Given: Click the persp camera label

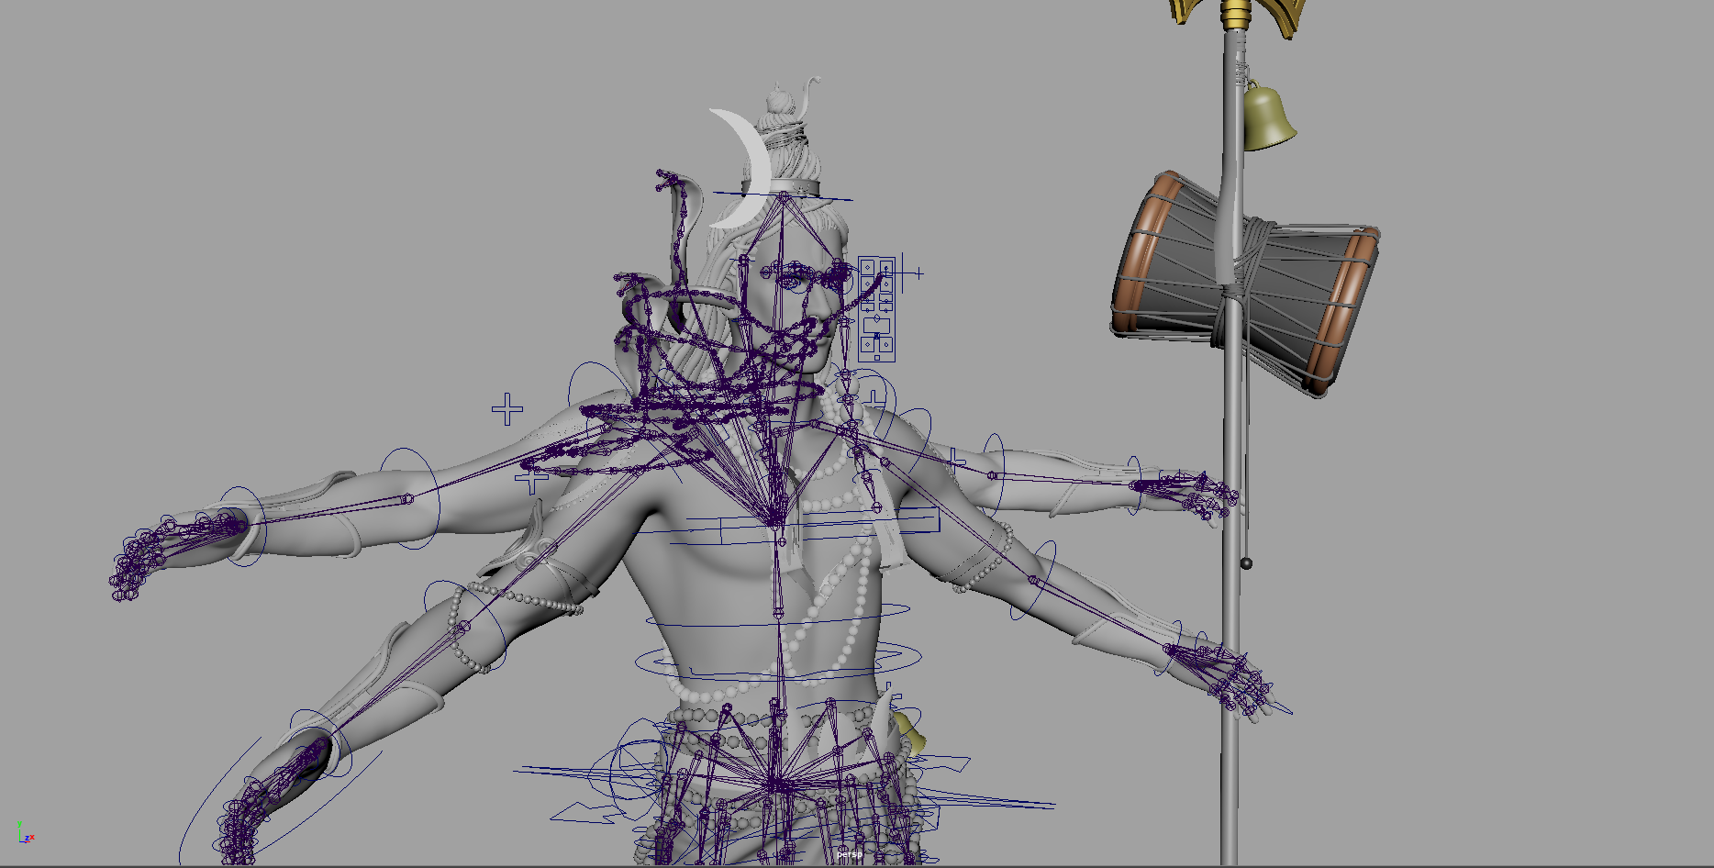Looking at the screenshot, I should pyautogui.click(x=850, y=854).
